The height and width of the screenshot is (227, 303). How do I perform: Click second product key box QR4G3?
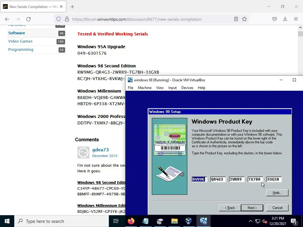click(x=218, y=179)
